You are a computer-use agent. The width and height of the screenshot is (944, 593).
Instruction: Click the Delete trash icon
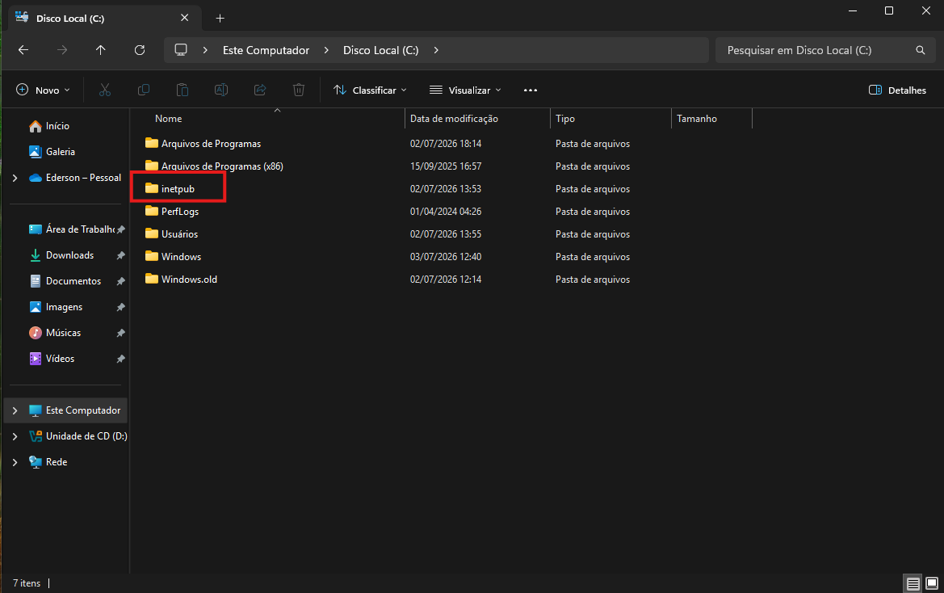click(299, 90)
